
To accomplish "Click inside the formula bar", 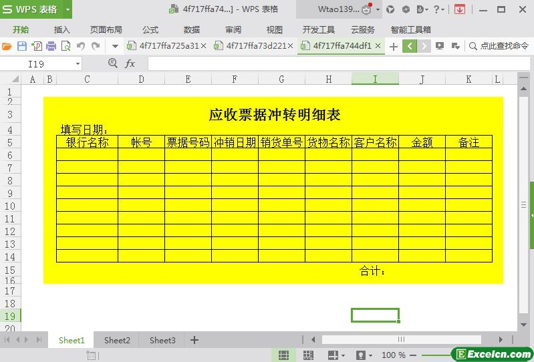I will [x=339, y=64].
